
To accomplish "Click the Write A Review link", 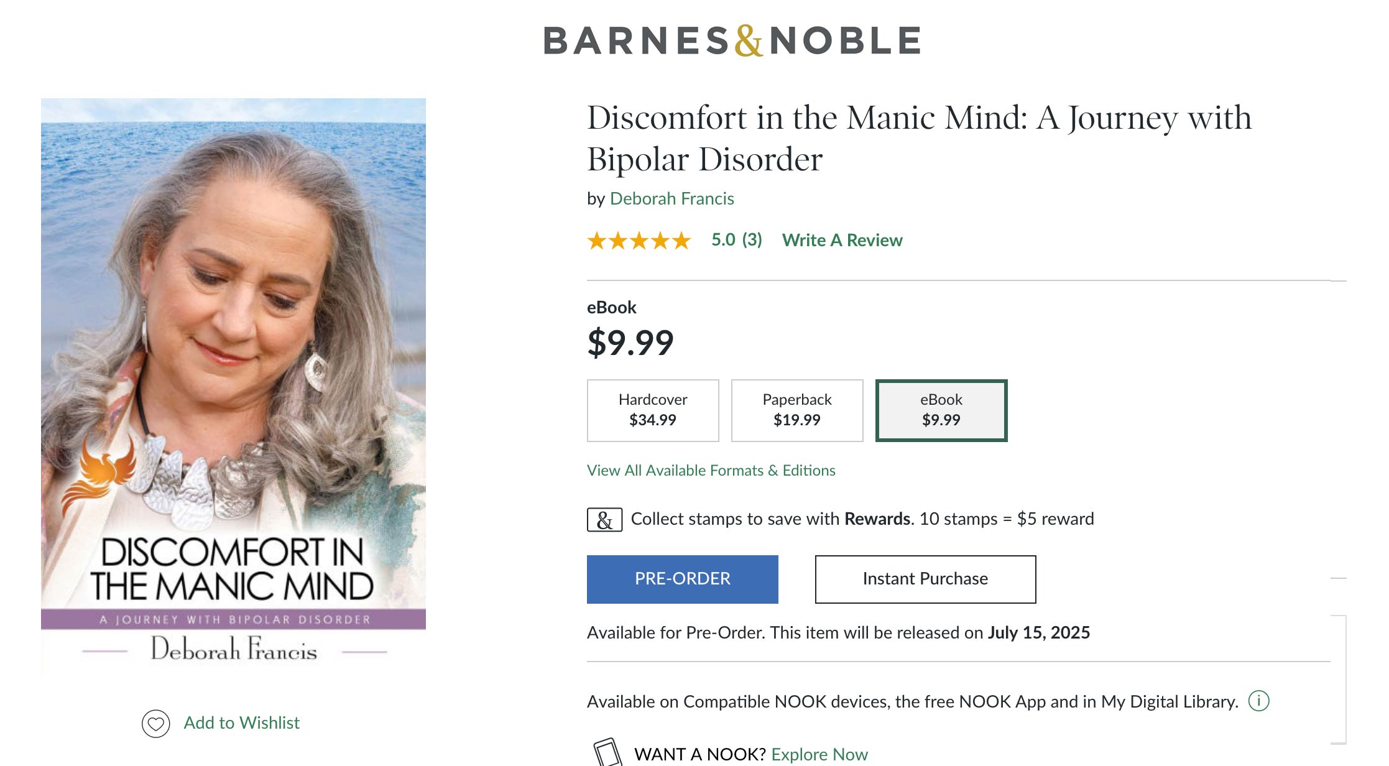I will click(x=842, y=241).
